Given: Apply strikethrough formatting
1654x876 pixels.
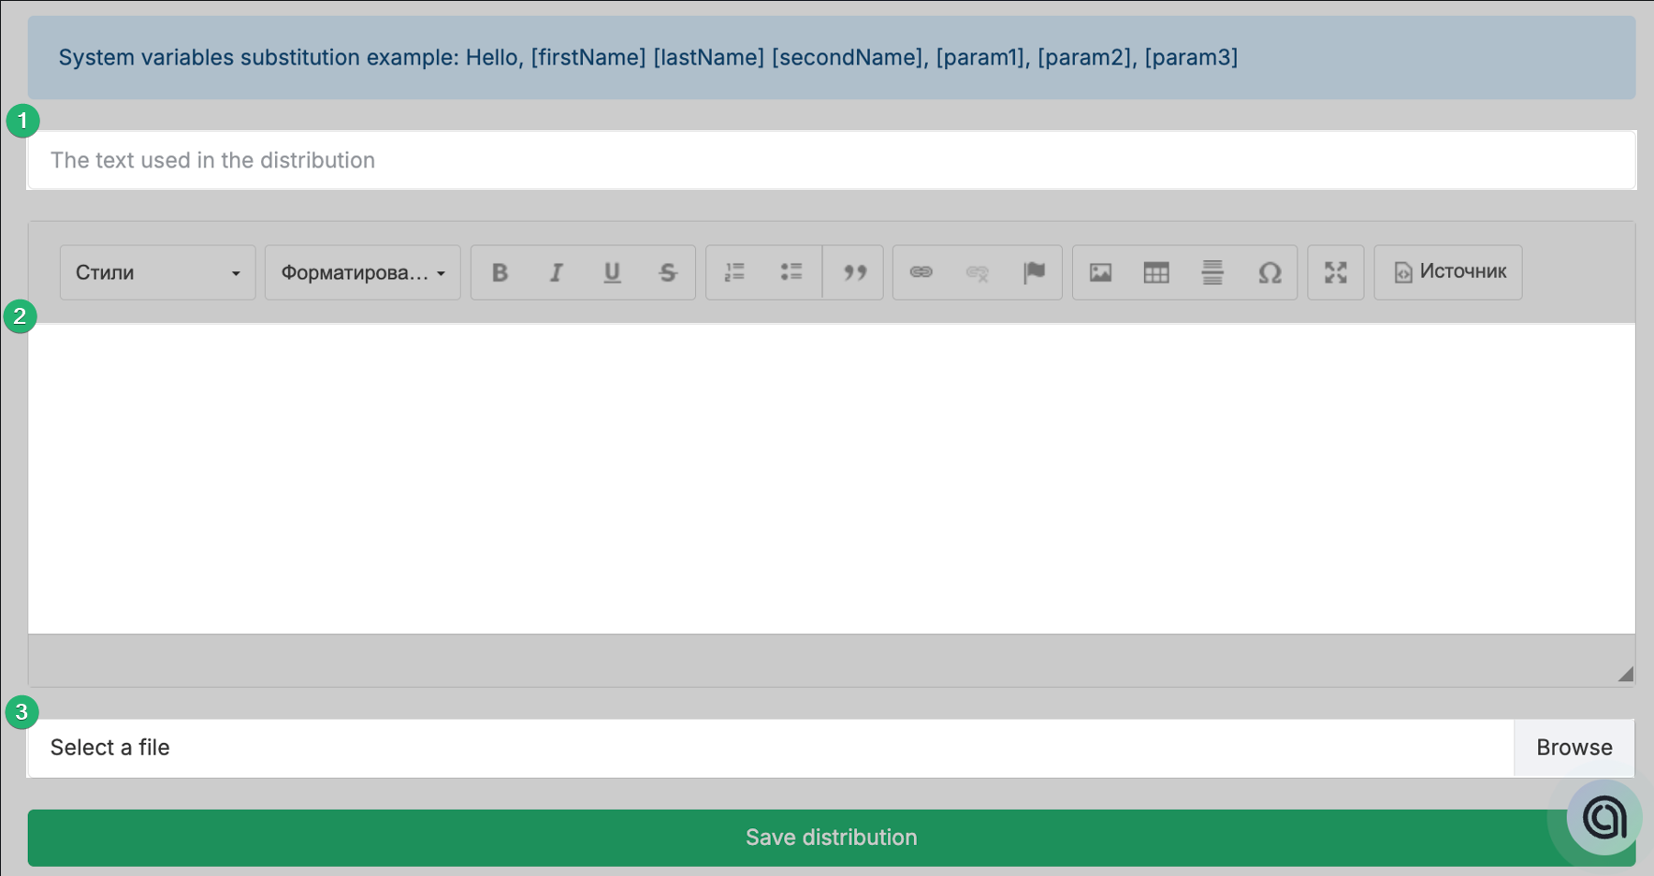Looking at the screenshot, I should [668, 272].
